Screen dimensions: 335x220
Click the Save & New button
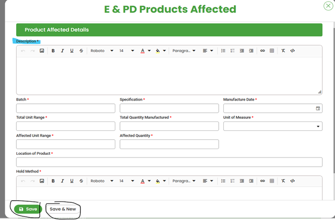63,209
